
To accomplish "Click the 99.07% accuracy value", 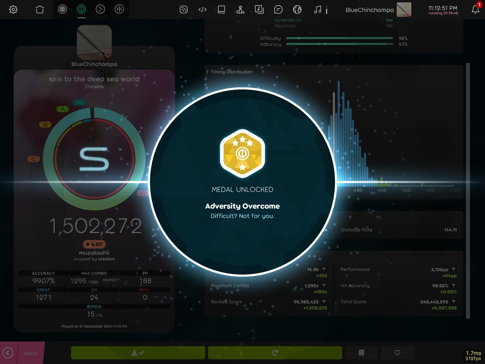I will [44, 281].
